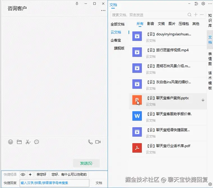The height and width of the screenshot is (188, 213).
Task: Switch to the 所有 filter tab
Action: point(140,24)
